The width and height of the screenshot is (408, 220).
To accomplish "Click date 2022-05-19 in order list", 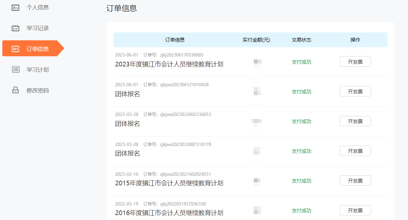I will pos(127,204).
